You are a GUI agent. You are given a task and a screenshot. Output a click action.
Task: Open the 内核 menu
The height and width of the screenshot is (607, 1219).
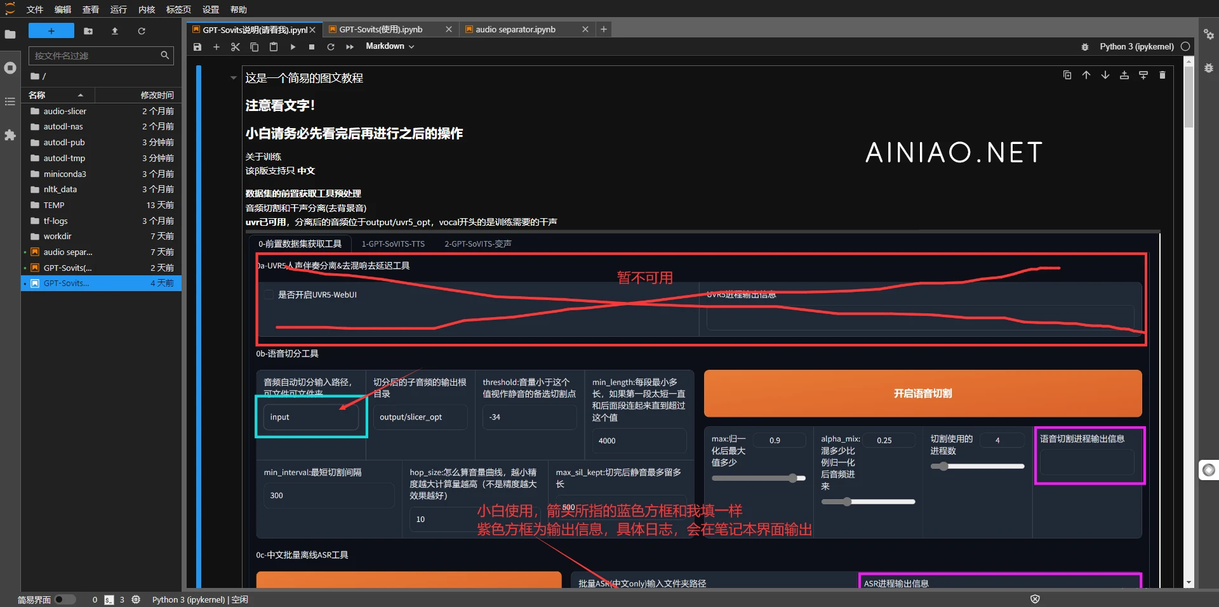[x=147, y=10]
